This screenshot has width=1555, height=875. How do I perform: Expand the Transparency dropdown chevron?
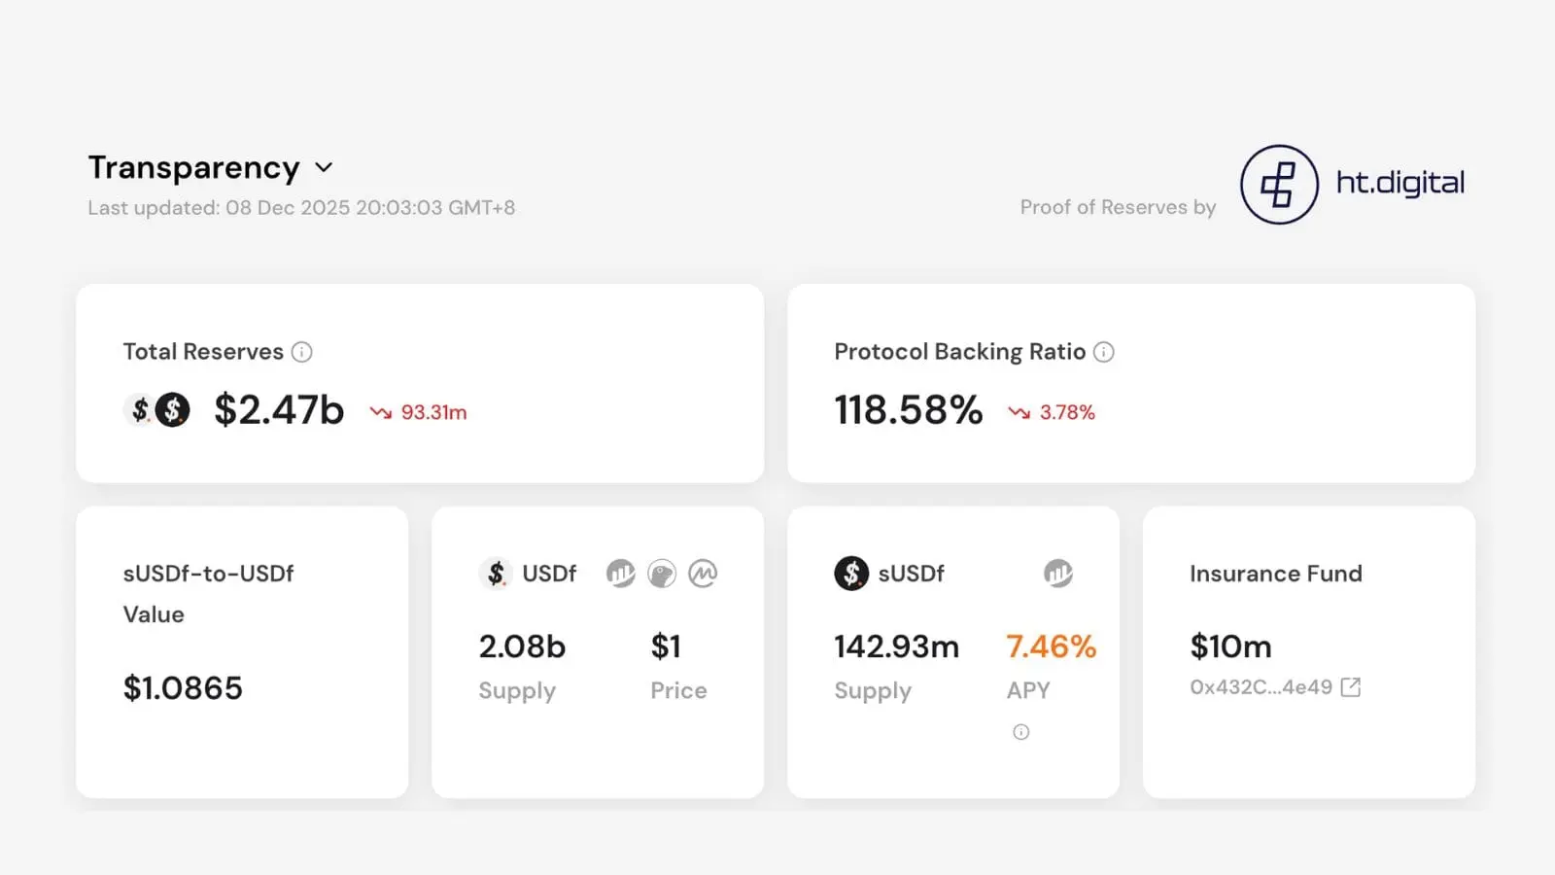coord(325,168)
